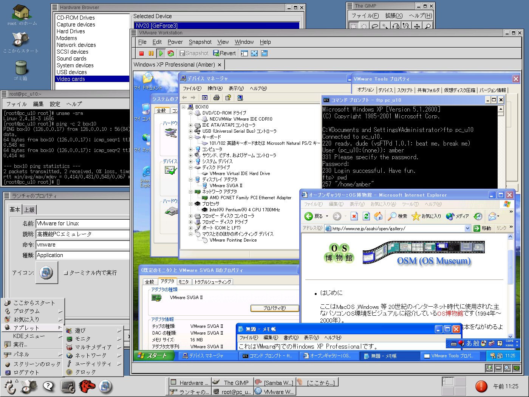Click the IE Favorites star button
529x397 pixels.
426,216
